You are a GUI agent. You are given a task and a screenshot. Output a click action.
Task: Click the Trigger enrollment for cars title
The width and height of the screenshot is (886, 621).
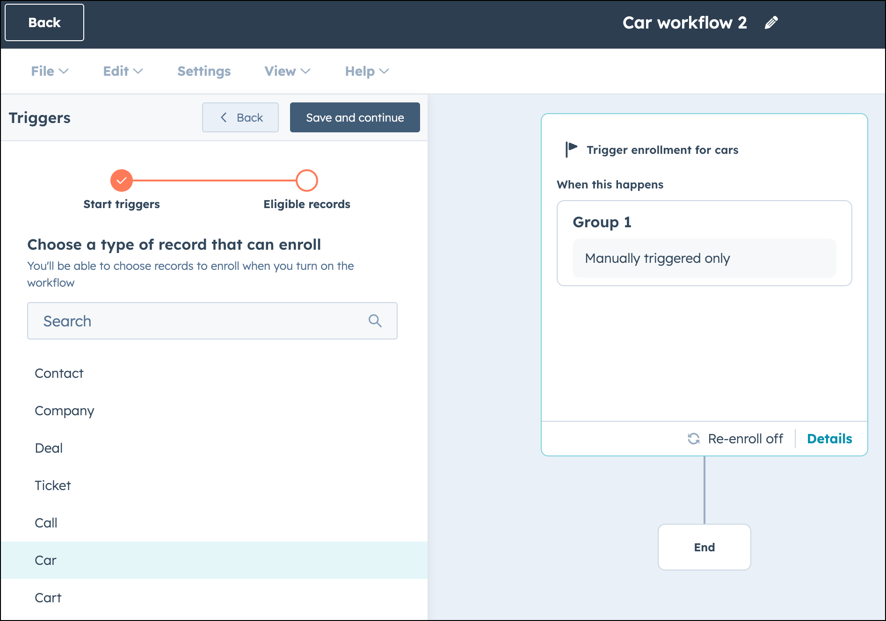pos(662,150)
